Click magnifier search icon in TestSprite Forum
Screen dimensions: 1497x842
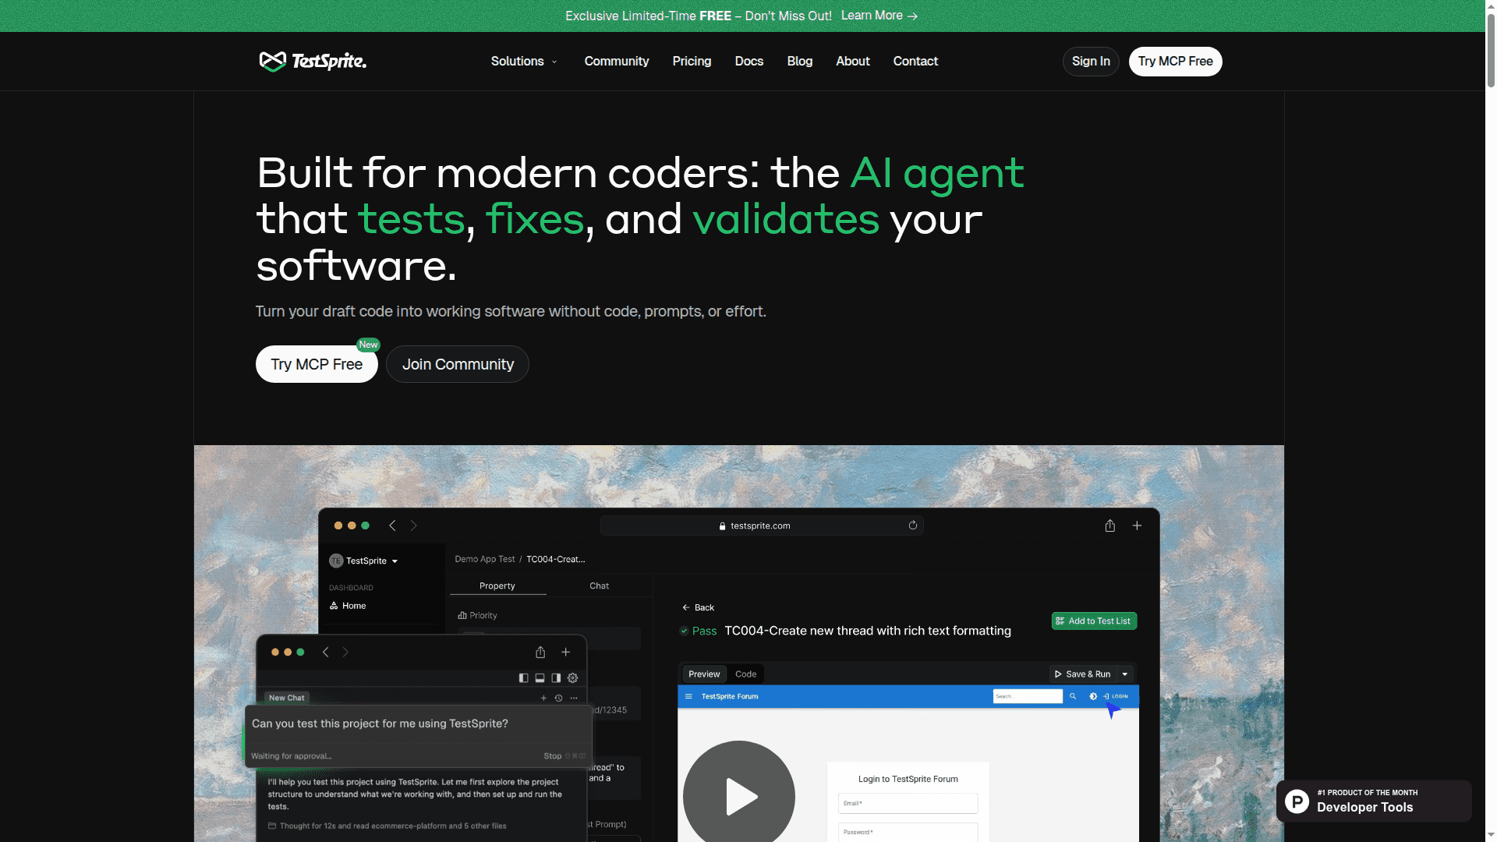pos(1073,696)
